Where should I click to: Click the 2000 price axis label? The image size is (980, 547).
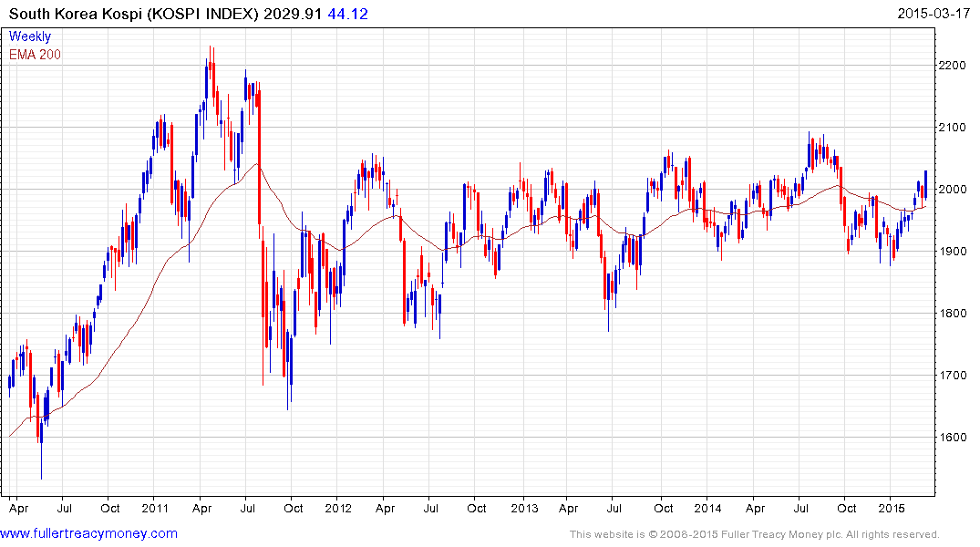click(x=952, y=189)
